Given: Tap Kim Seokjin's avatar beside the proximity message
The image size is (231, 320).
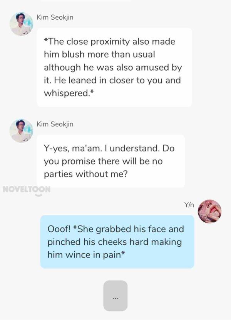Looking at the screenshot, I should [x=21, y=24].
